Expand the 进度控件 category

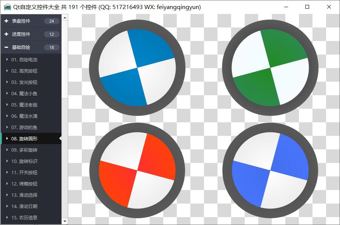[21, 34]
